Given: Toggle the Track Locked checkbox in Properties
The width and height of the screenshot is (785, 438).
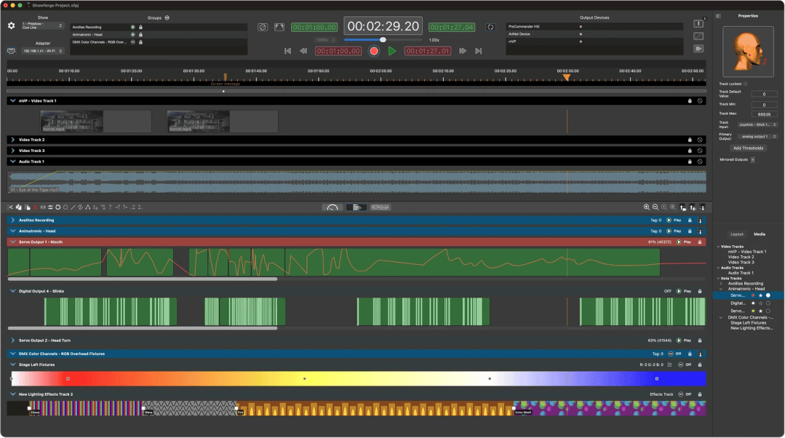Looking at the screenshot, I should 746,84.
